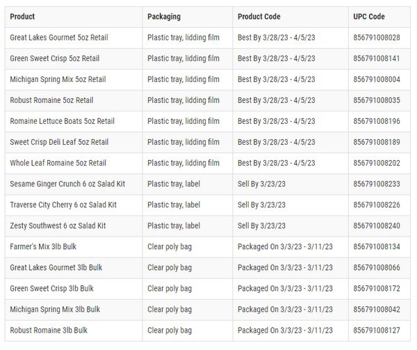The width and height of the screenshot is (417, 350).
Task: Select UPC code 856791008035
Action: [377, 100]
